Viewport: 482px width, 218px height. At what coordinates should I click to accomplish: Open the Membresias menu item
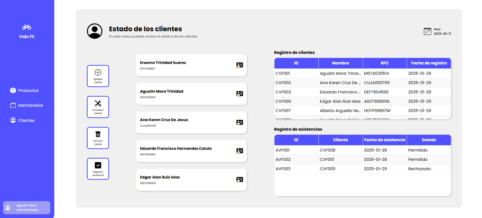coord(27,105)
